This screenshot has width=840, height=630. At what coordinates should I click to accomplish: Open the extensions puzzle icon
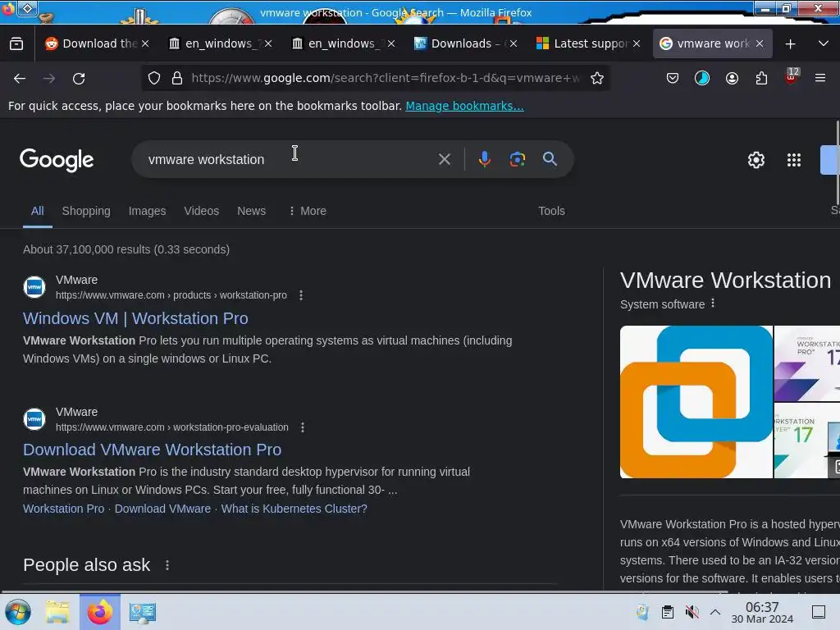[x=761, y=78]
